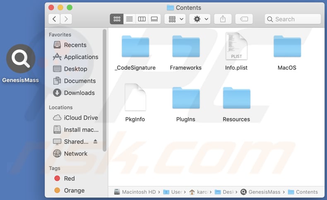Click the green zoom window button
This screenshot has height=200, width=327.
pyautogui.click(x=70, y=8)
